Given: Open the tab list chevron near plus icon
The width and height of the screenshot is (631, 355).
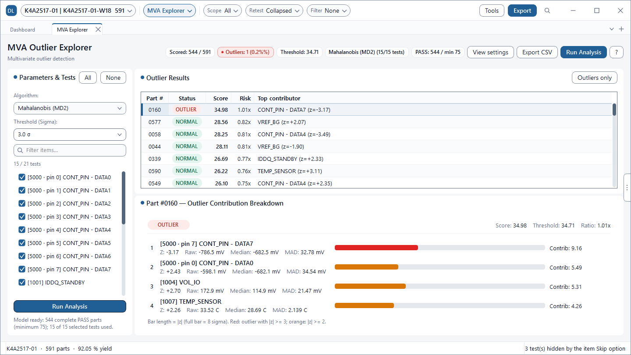Looking at the screenshot, I should tap(612, 29).
